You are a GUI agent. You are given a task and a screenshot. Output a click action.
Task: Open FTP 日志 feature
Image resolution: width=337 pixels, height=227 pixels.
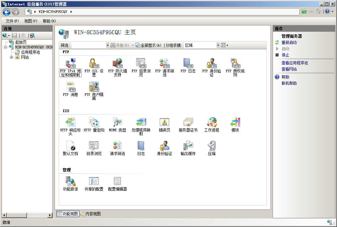click(188, 66)
